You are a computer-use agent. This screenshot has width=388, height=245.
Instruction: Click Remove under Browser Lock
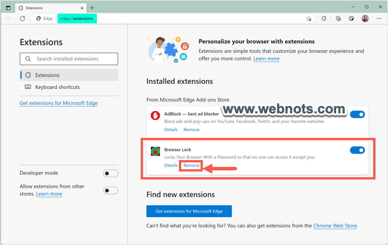click(191, 165)
